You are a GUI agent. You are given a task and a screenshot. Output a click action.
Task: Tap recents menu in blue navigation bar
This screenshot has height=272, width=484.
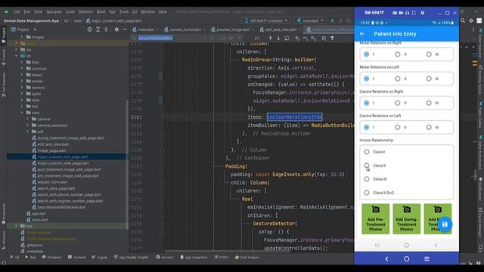(427, 259)
